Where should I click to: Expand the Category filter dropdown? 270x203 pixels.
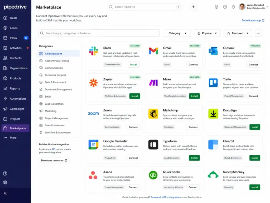tap(177, 33)
